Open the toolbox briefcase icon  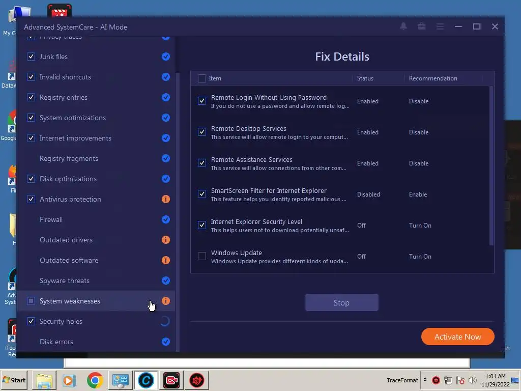422,26
